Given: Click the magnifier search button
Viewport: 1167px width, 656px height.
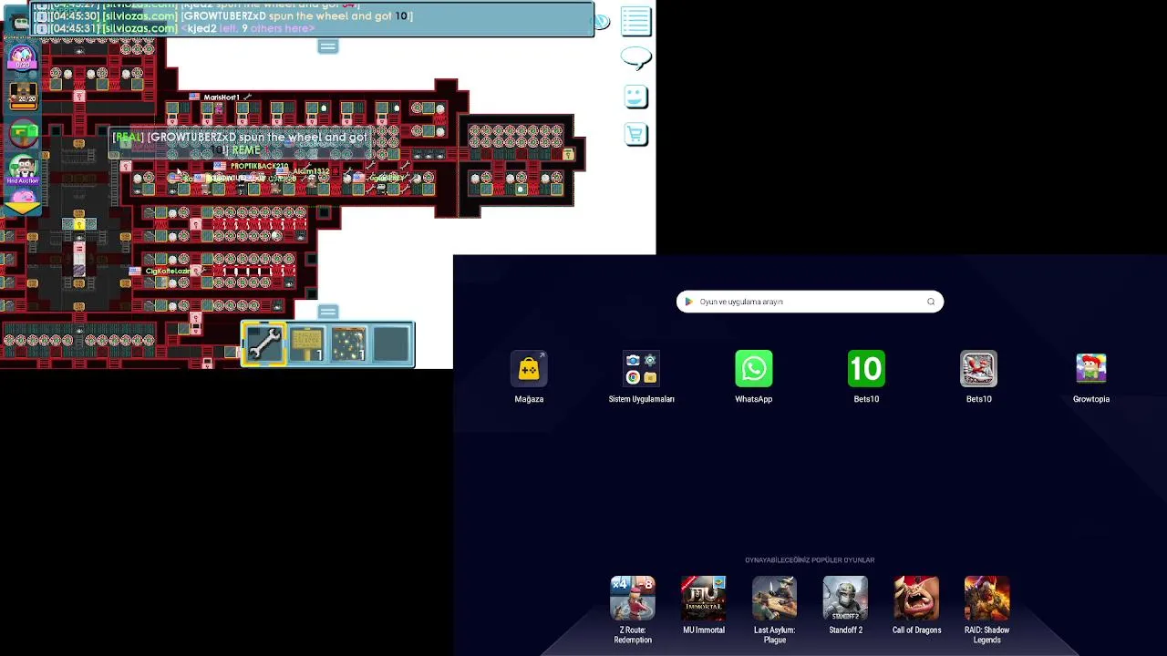Looking at the screenshot, I should point(931,302).
